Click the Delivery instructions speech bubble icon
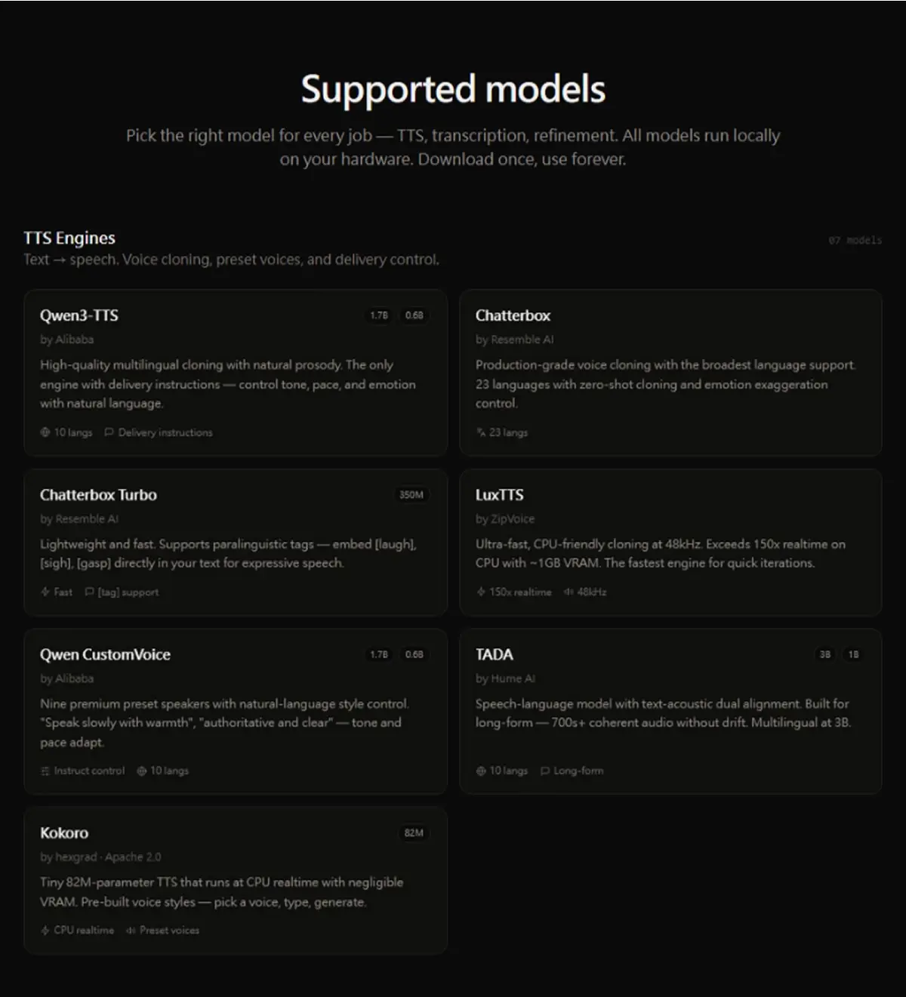The height and width of the screenshot is (997, 906). [x=109, y=432]
